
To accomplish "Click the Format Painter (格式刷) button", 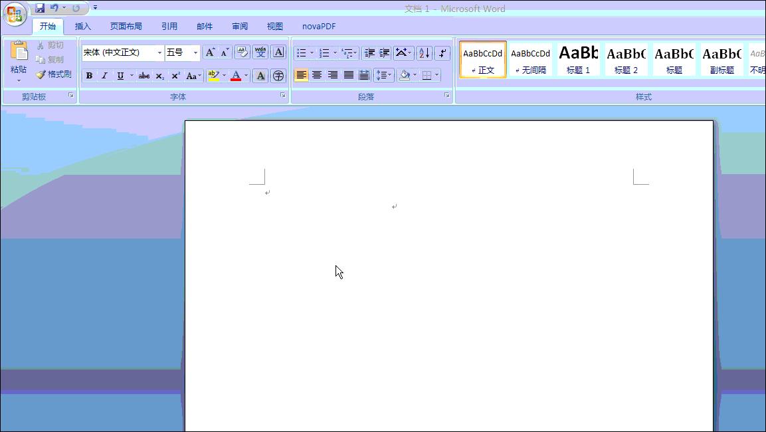I will pos(54,74).
